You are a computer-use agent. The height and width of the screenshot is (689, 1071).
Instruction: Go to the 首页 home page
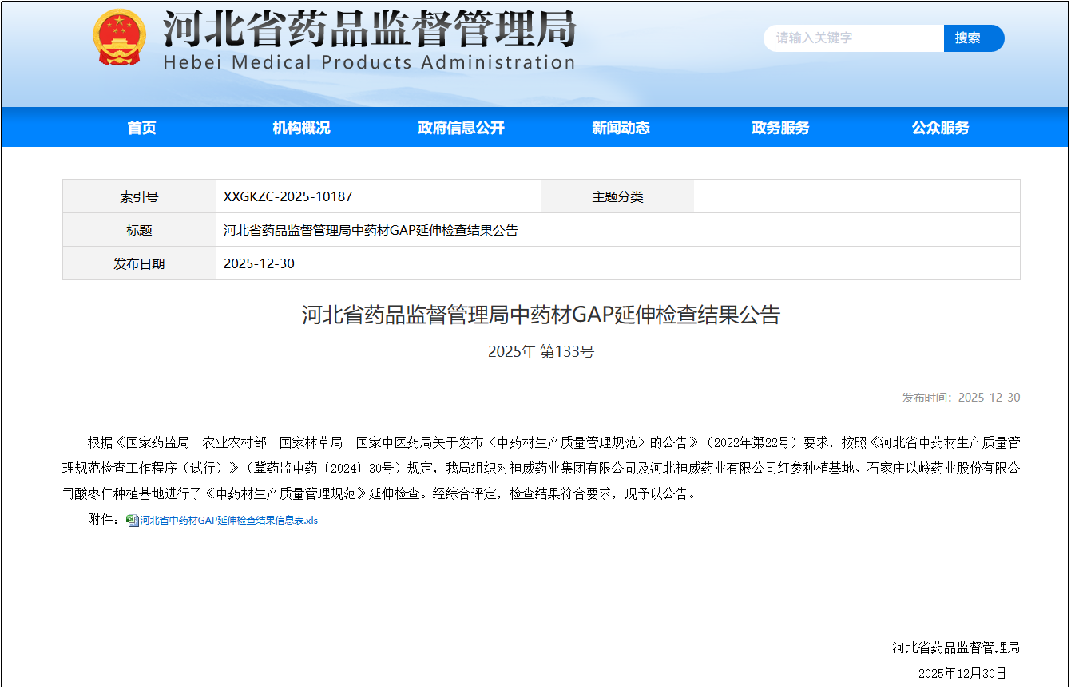coord(142,128)
